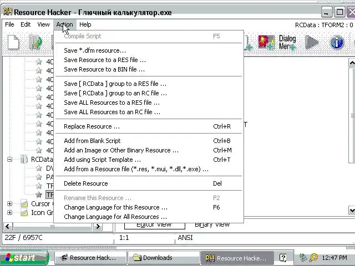Click the green Compile play arrow icon
This screenshot has height=266, width=355.
(312, 42)
